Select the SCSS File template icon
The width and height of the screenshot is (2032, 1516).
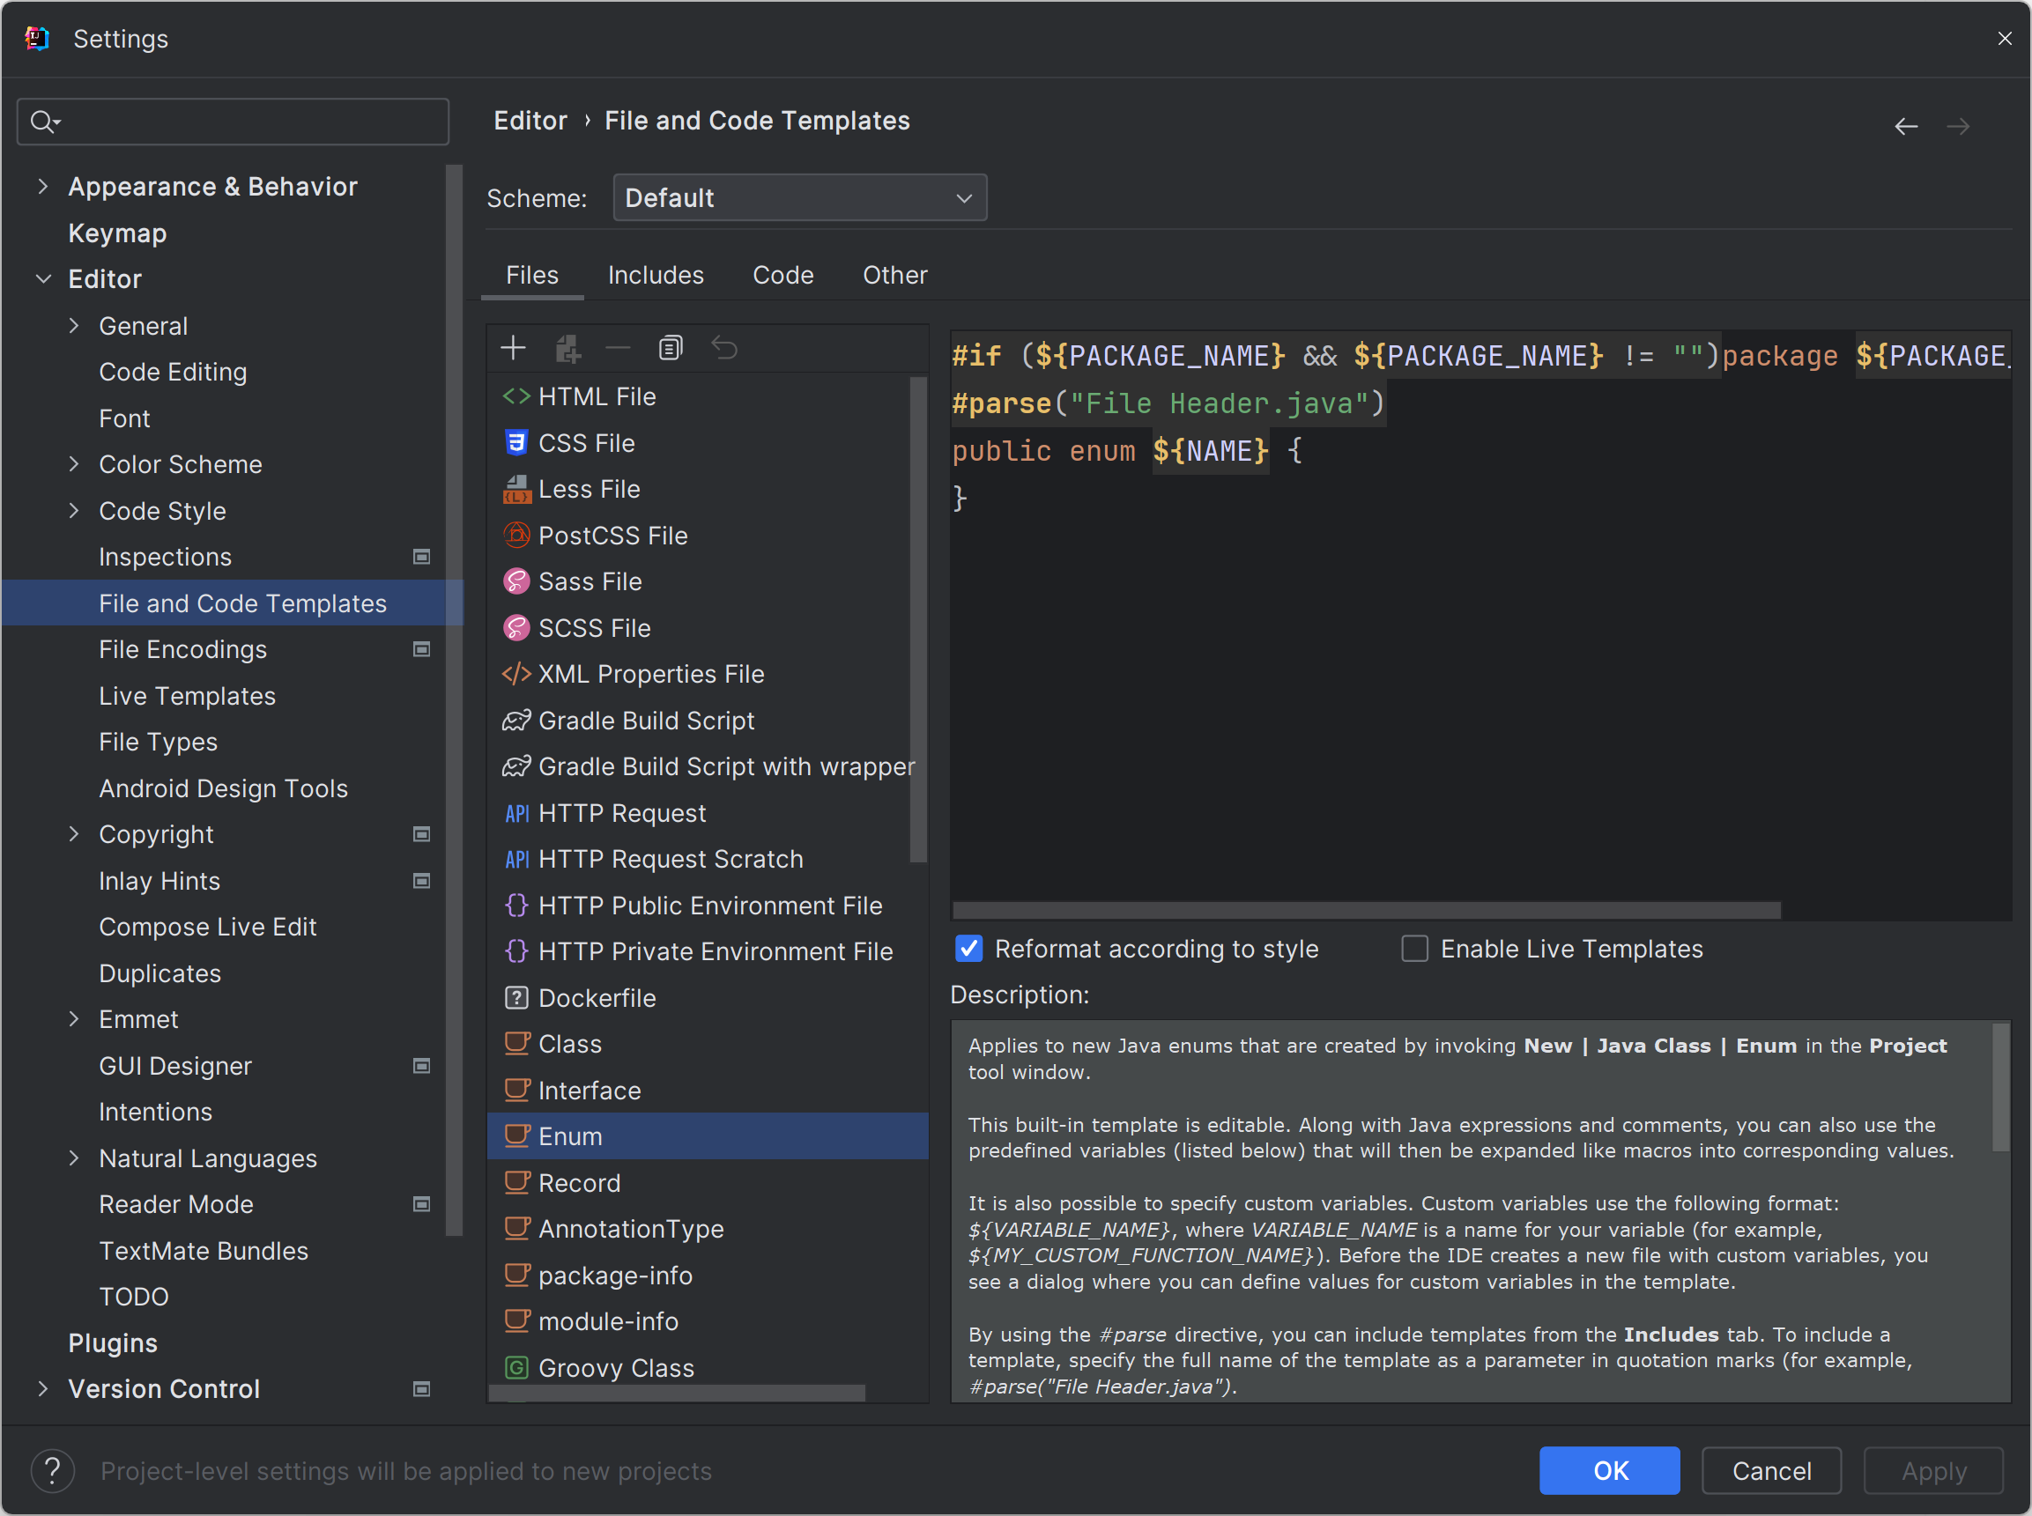pos(516,628)
